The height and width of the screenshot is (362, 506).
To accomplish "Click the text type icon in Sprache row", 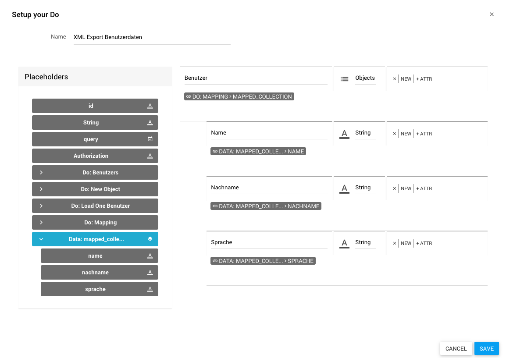I will coord(345,243).
